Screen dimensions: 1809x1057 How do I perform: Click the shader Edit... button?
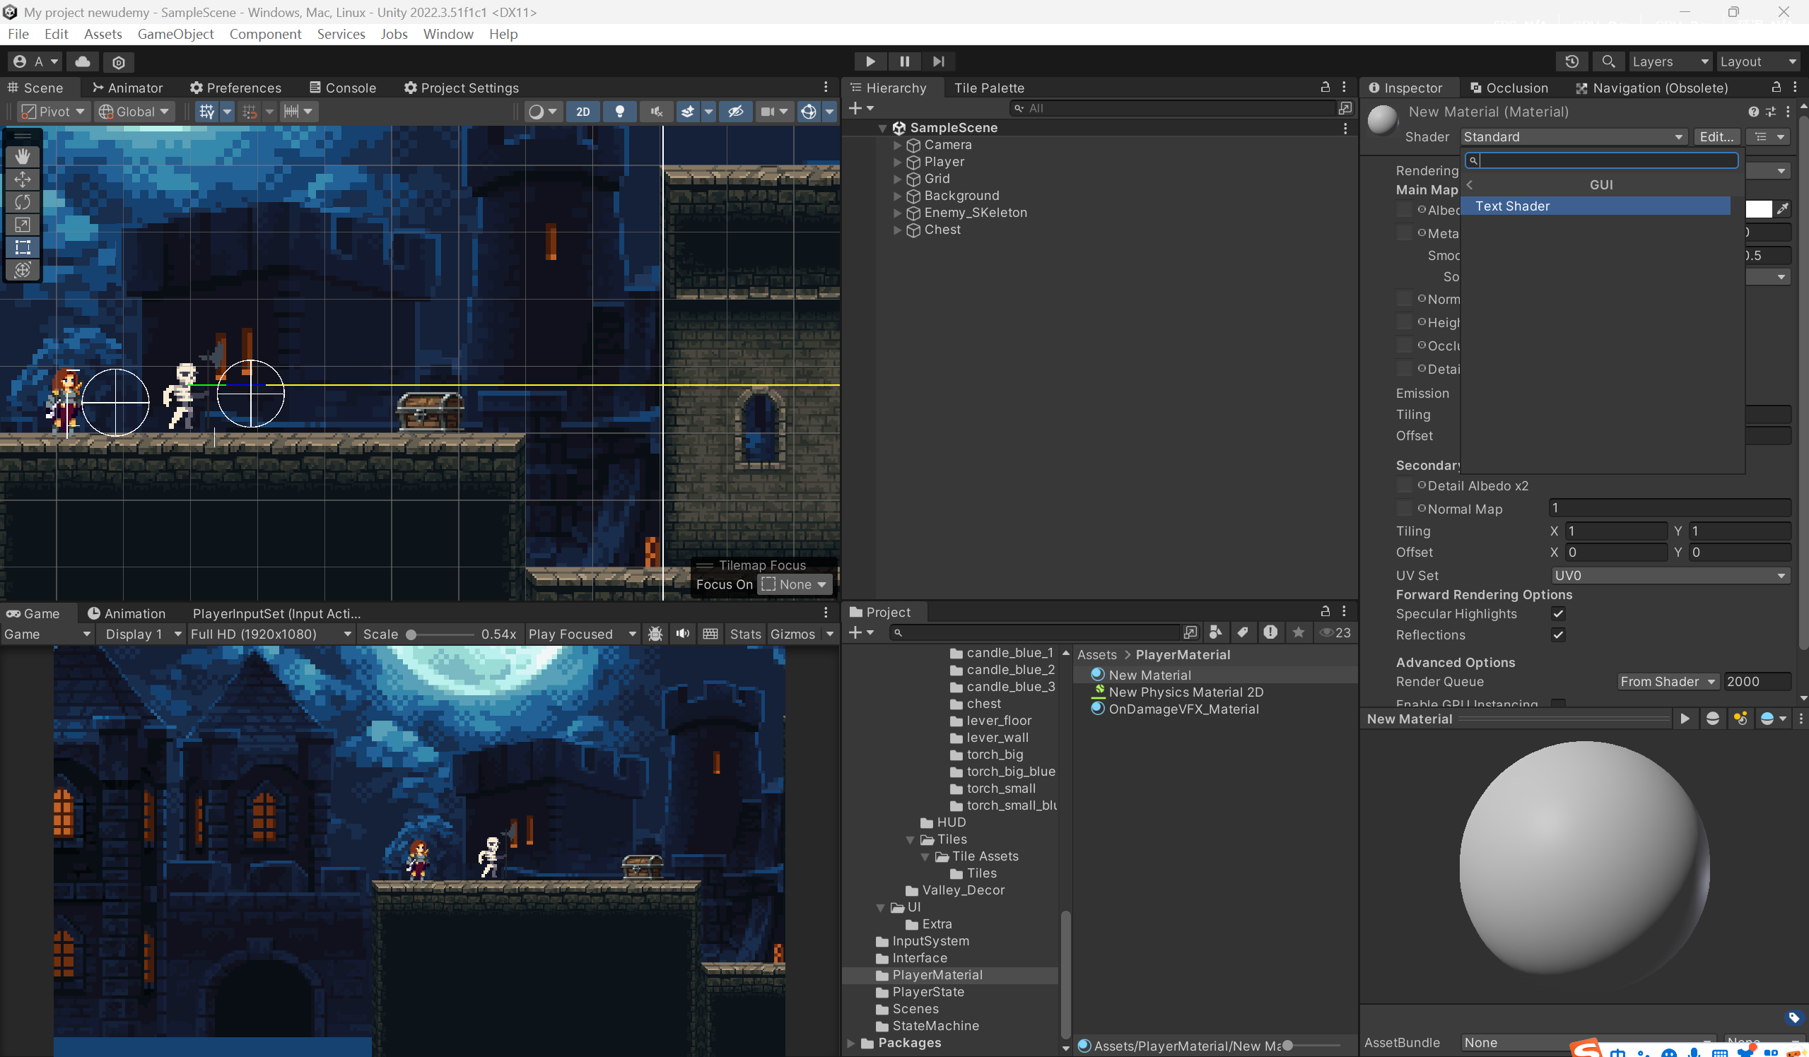(1716, 136)
